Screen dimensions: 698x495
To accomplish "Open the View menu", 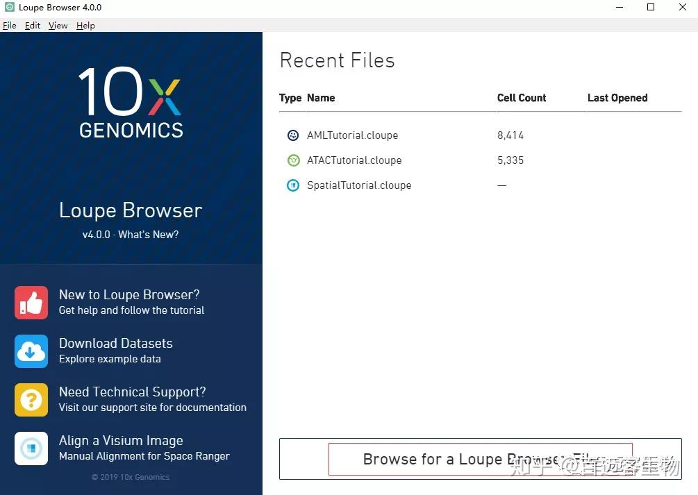I will (58, 25).
